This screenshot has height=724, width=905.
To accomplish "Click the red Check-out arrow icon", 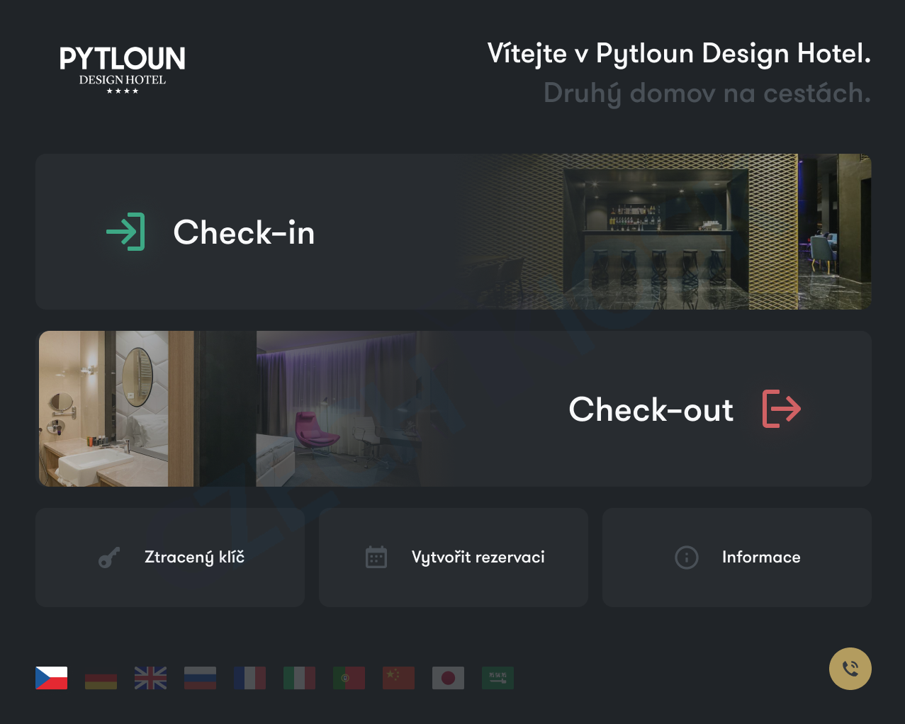I will [x=782, y=409].
